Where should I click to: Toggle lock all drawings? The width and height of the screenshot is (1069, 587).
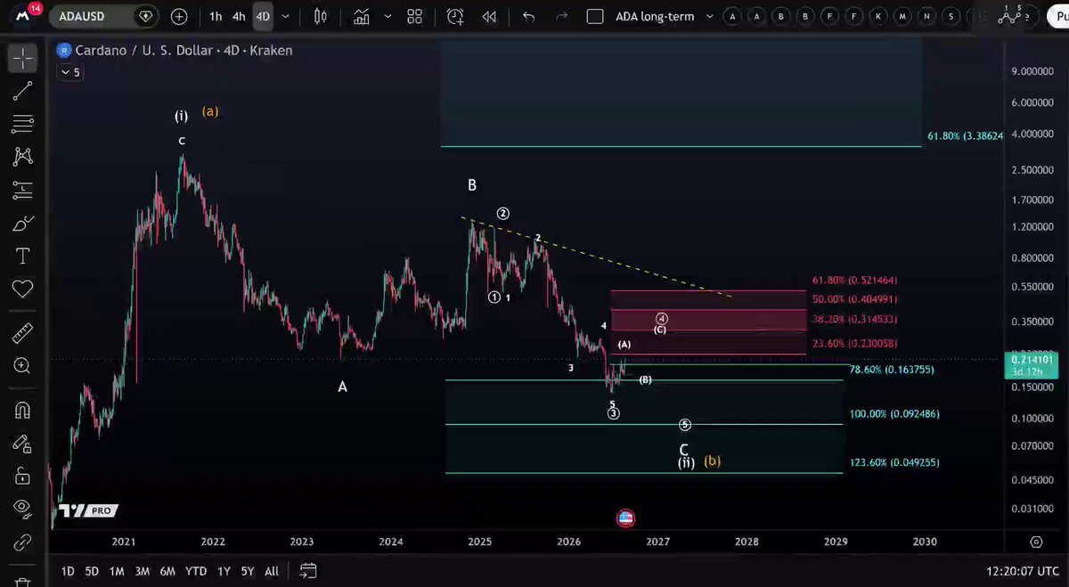23,476
